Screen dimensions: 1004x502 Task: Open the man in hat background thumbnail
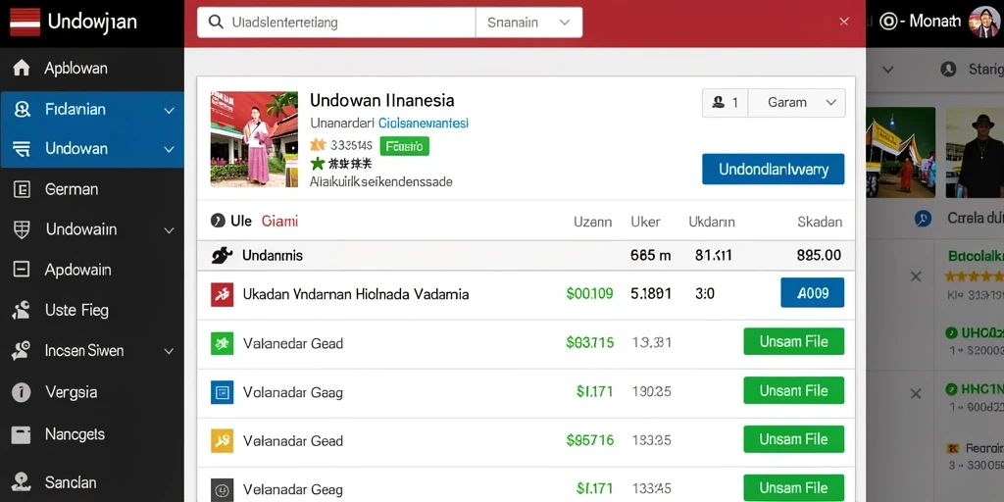coord(975,152)
